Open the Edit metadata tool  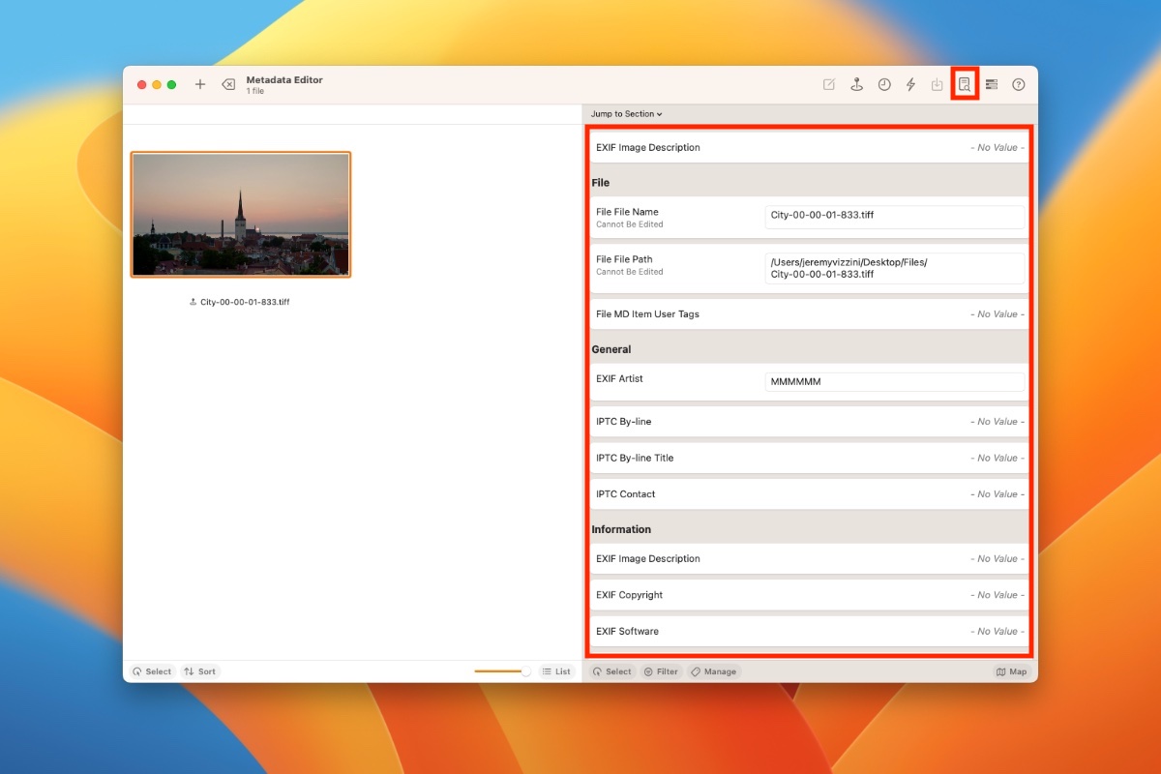coord(828,84)
